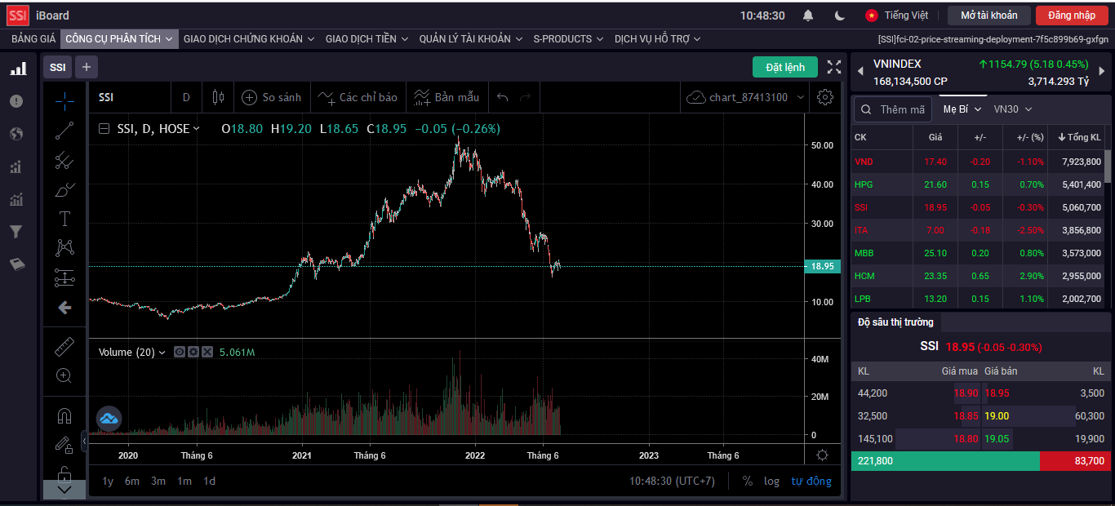Toggle percentage scale %
Image resolution: width=1115 pixels, height=506 pixels.
(x=748, y=481)
